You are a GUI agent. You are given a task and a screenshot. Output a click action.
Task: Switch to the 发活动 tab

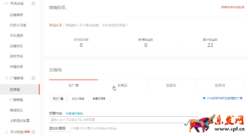pos(171,85)
